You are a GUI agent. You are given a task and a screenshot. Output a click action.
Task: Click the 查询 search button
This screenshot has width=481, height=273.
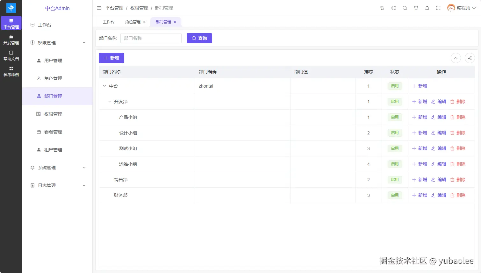pos(199,38)
